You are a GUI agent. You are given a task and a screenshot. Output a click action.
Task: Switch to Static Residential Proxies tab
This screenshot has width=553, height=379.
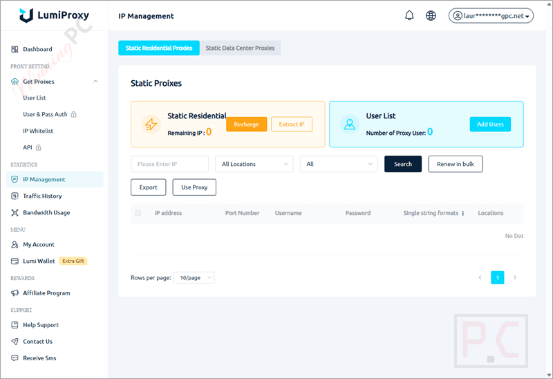point(159,48)
